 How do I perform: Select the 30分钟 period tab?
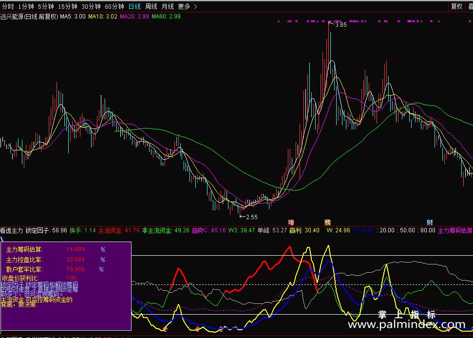click(91, 6)
